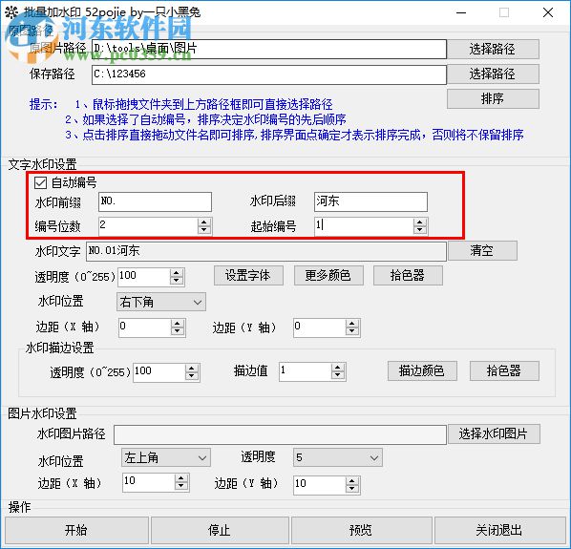The image size is (571, 549).
Task: Decrease image 边距 Y 轴 value
Action: (351, 489)
